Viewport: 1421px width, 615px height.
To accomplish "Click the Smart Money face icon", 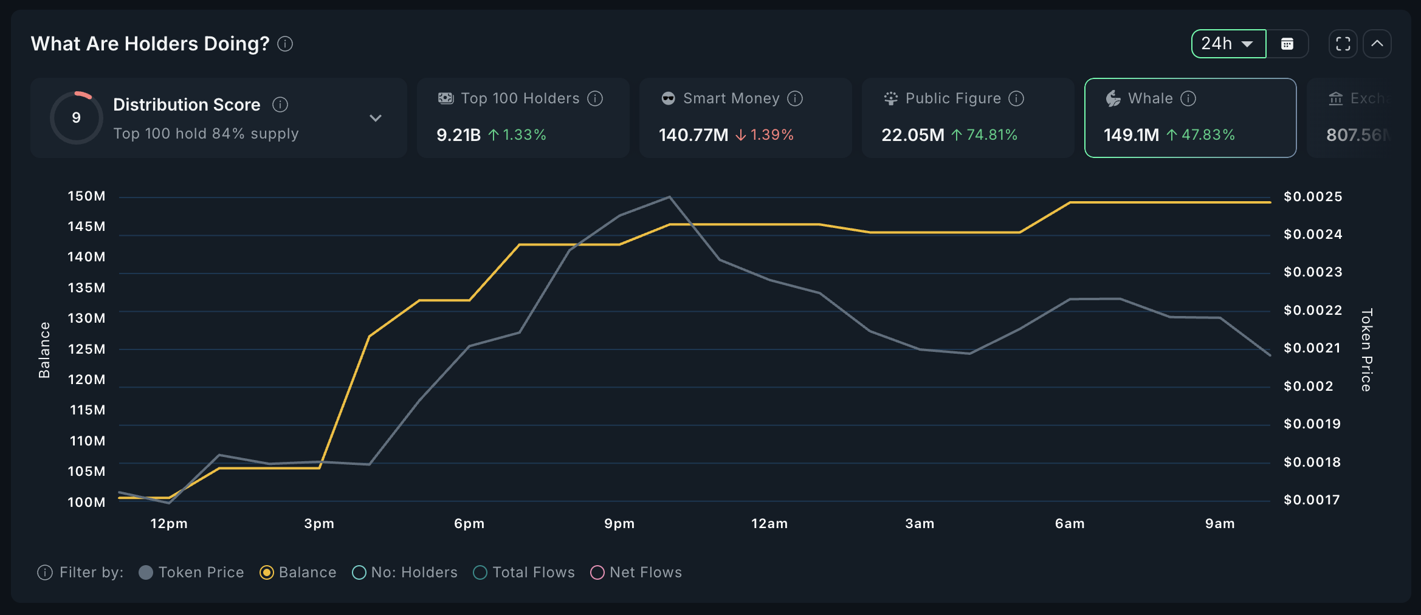I will pyautogui.click(x=667, y=98).
